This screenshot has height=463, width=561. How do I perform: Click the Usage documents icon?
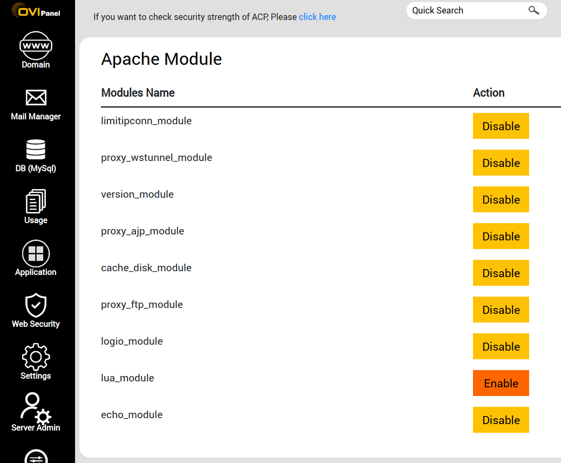(35, 202)
